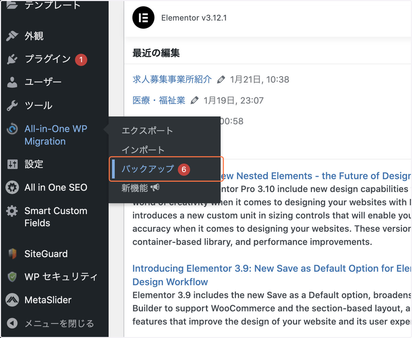Click the Appearance (外観) paintbrush icon
412x338 pixels.
12,36
